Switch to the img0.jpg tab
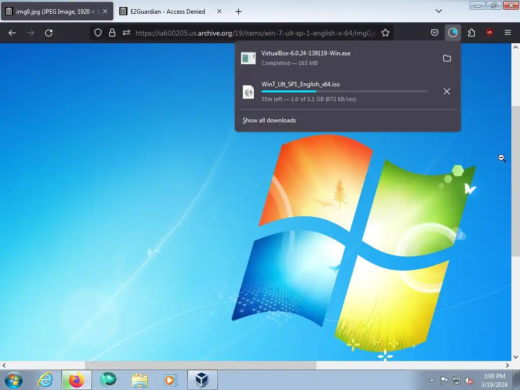 pos(57,11)
